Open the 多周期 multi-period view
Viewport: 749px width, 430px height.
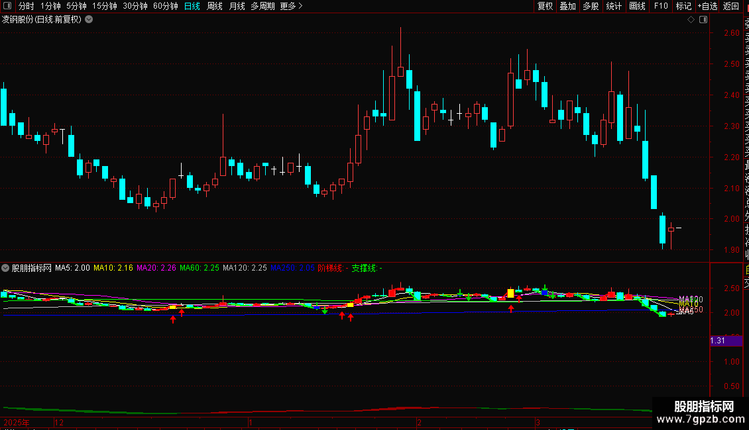tap(262, 6)
